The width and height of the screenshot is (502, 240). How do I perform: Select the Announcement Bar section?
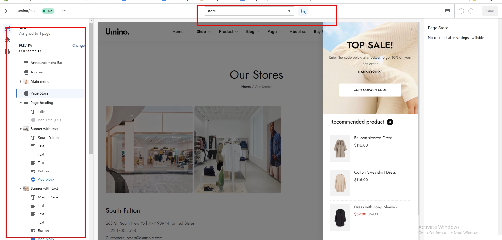(x=47, y=63)
